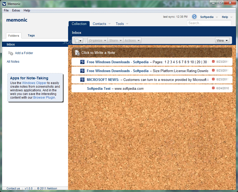Click red marker on Pages: 1 2 3 note
Screen dimensions: 238x192
click(x=213, y=61)
